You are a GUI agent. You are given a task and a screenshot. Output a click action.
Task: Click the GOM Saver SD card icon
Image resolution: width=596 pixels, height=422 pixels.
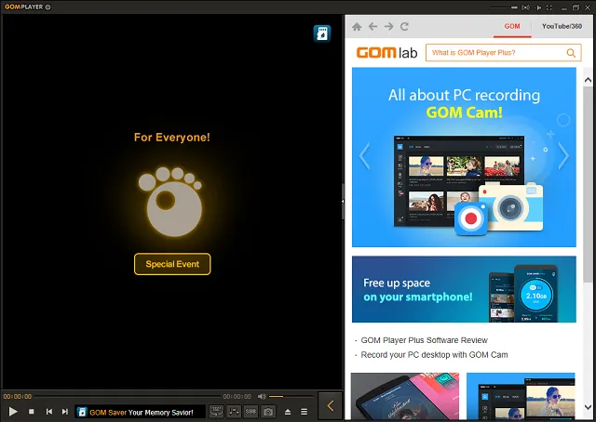(x=322, y=33)
